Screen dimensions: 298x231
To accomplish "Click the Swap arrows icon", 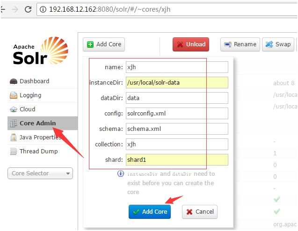I will click(269, 44).
